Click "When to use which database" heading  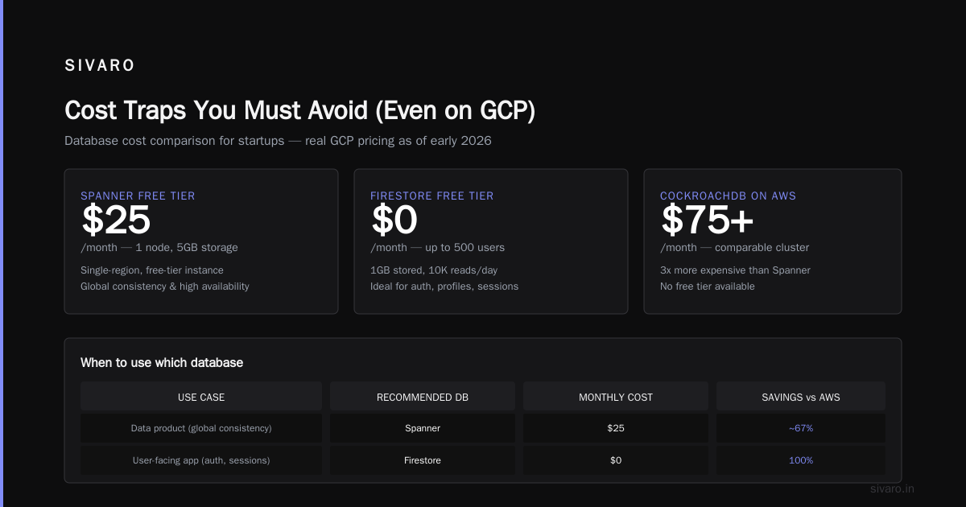tap(162, 363)
